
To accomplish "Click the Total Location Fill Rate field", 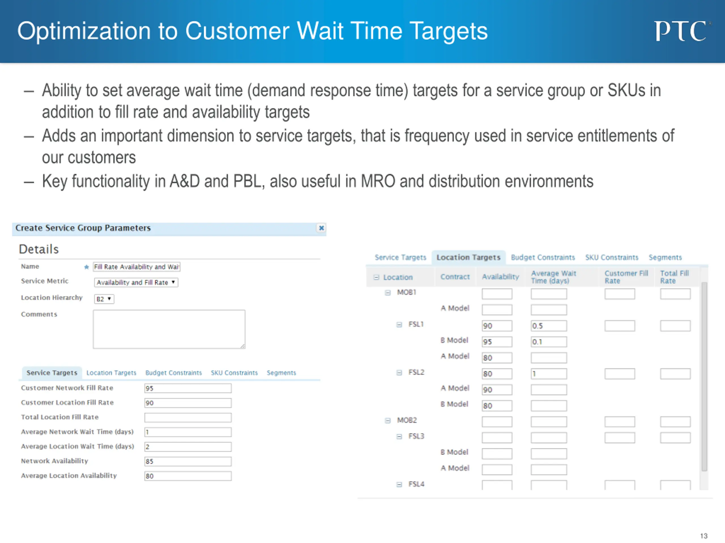I will pos(188,417).
